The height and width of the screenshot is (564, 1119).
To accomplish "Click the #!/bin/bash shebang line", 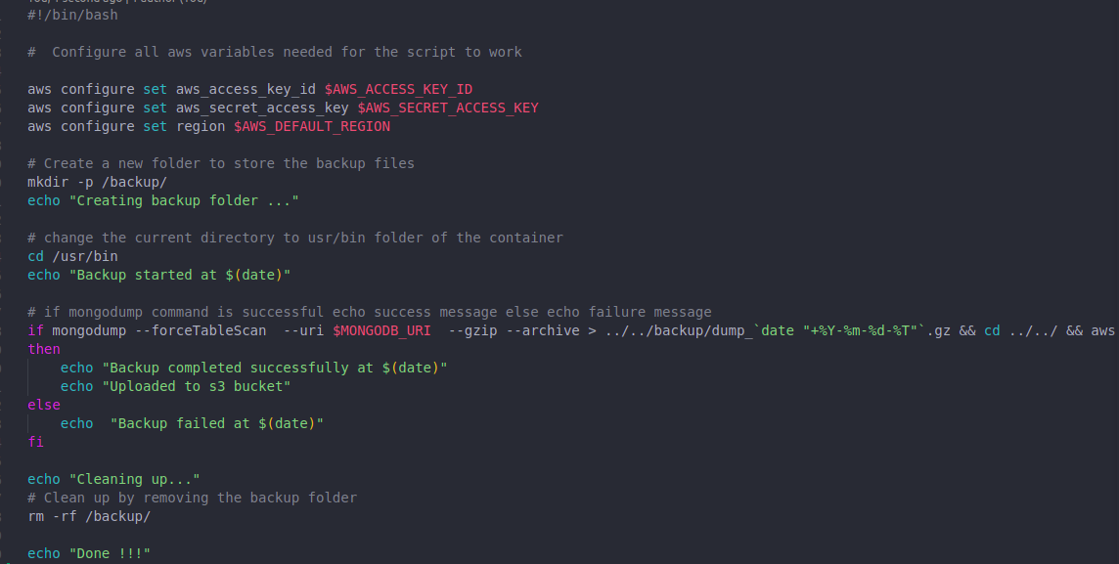I will pyautogui.click(x=72, y=15).
